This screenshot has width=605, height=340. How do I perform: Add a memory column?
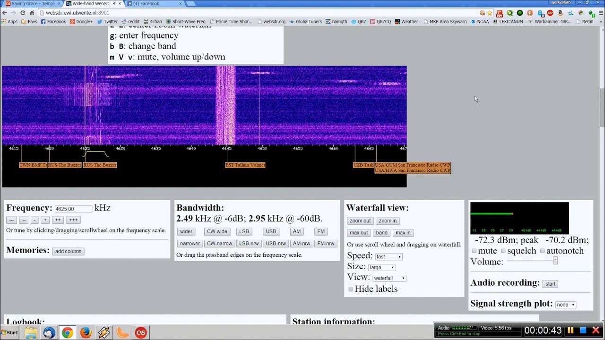point(68,251)
